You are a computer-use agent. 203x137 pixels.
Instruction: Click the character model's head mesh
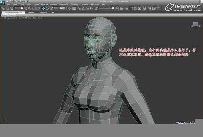point(100,38)
